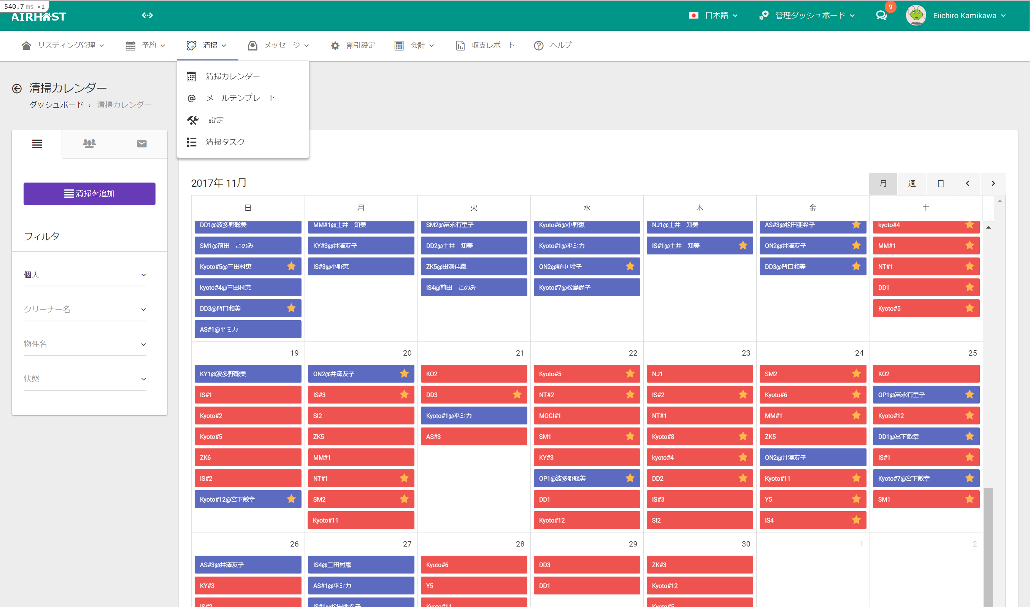This screenshot has width=1030, height=607.
Task: Go to next month with right chevron
Action: (993, 183)
